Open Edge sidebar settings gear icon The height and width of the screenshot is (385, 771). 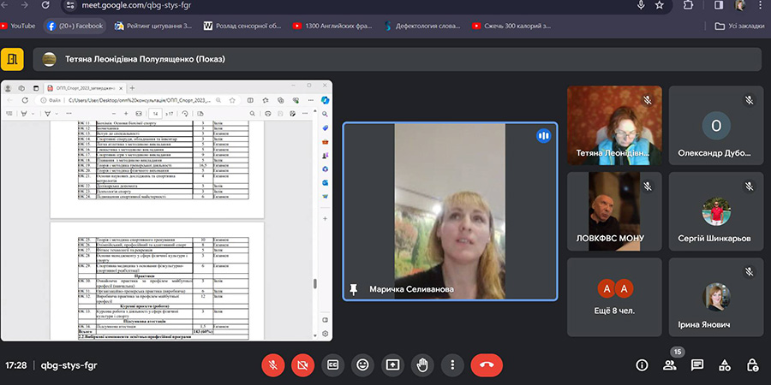point(325,334)
